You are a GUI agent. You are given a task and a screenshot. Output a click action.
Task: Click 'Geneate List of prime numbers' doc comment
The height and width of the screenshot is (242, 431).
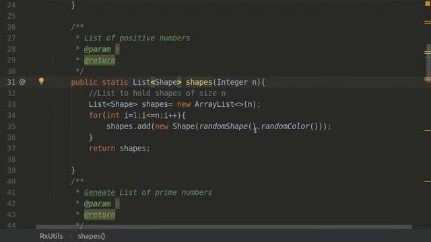[x=148, y=192]
